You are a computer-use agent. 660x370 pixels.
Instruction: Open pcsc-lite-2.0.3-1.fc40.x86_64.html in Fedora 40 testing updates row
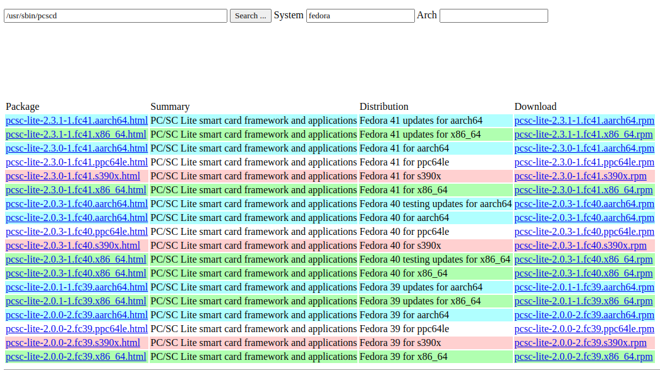tap(76, 260)
